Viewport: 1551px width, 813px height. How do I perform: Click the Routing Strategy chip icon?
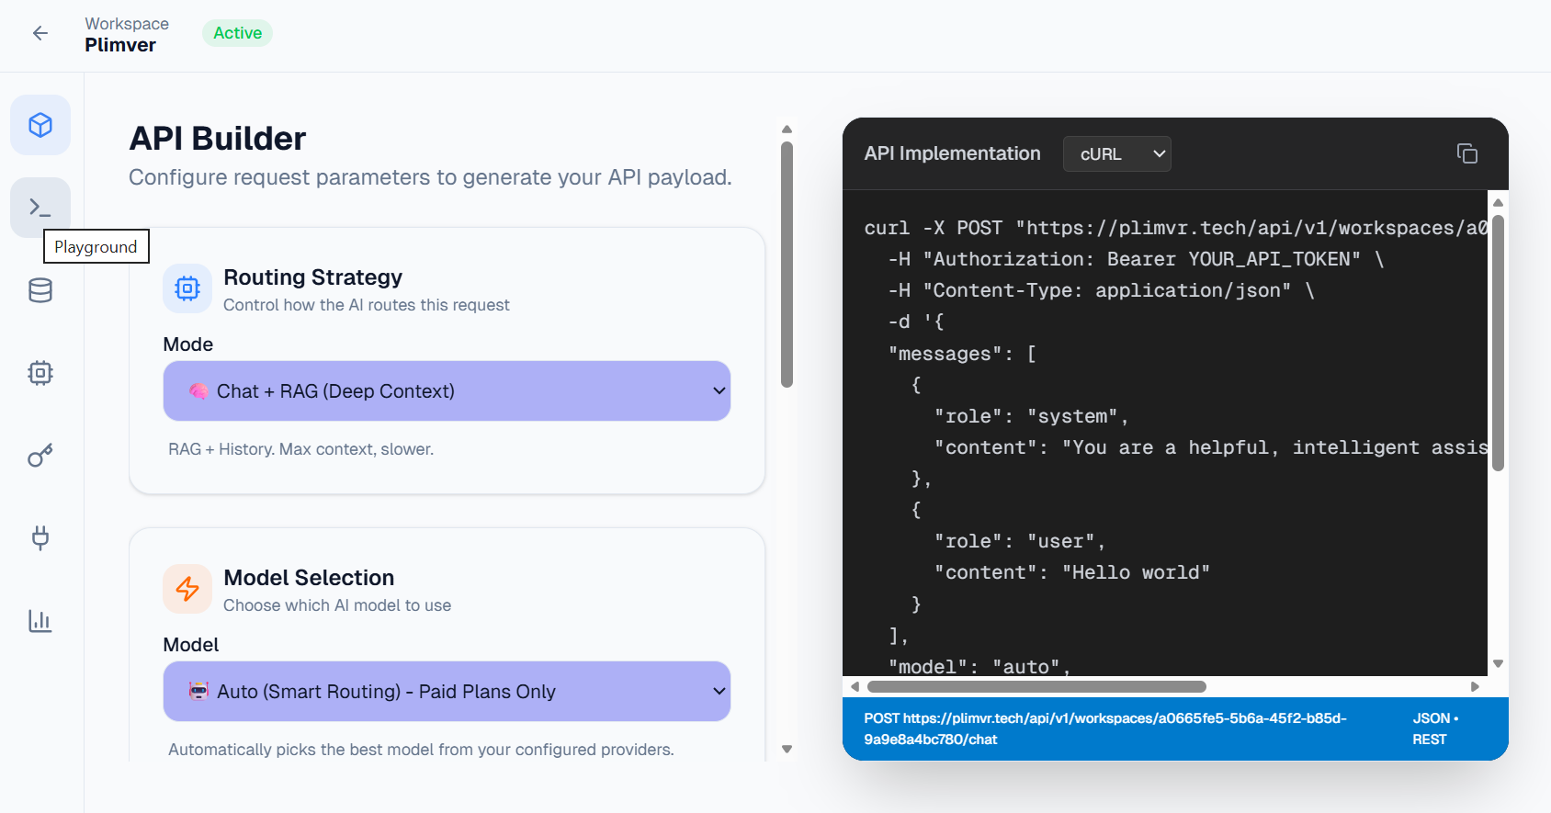click(187, 289)
